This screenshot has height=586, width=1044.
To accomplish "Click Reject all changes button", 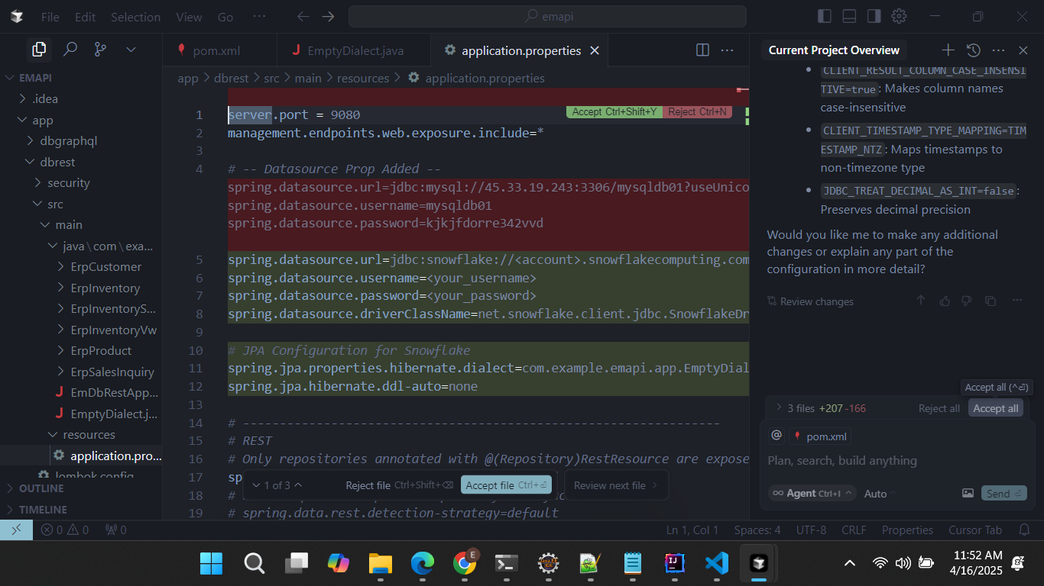I will click(939, 408).
